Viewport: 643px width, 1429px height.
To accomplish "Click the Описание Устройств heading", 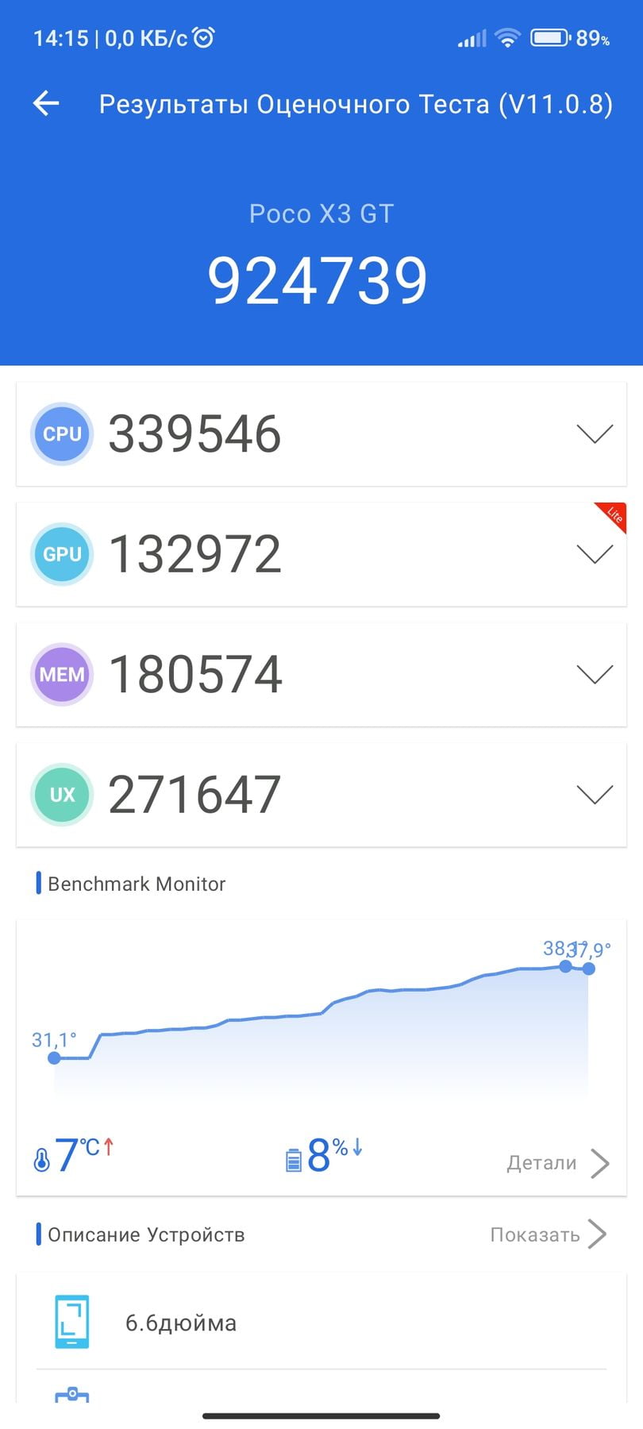I will click(x=146, y=1234).
